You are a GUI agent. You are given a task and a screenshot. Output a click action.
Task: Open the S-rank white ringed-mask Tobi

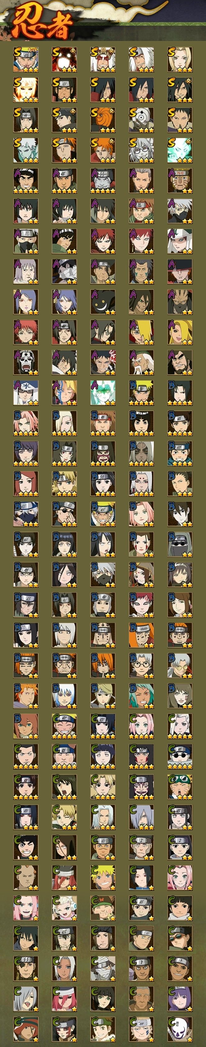tap(141, 120)
